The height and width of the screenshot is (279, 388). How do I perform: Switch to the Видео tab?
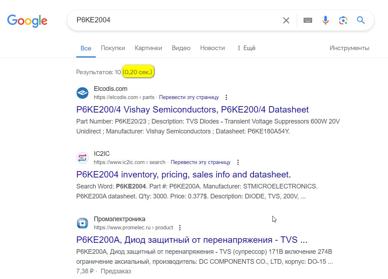[x=181, y=48]
